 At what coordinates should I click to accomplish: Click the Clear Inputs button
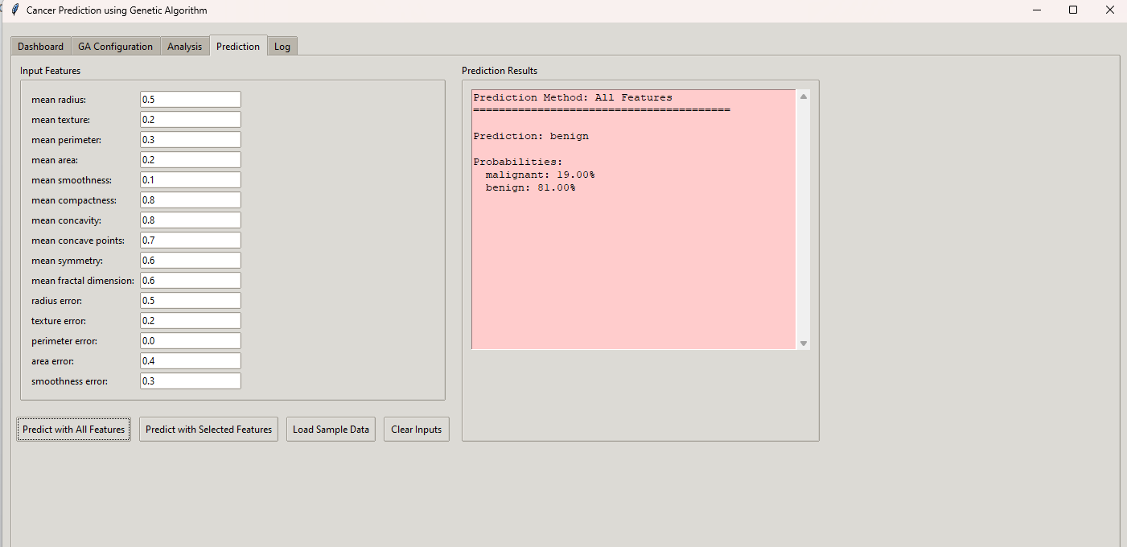click(416, 430)
